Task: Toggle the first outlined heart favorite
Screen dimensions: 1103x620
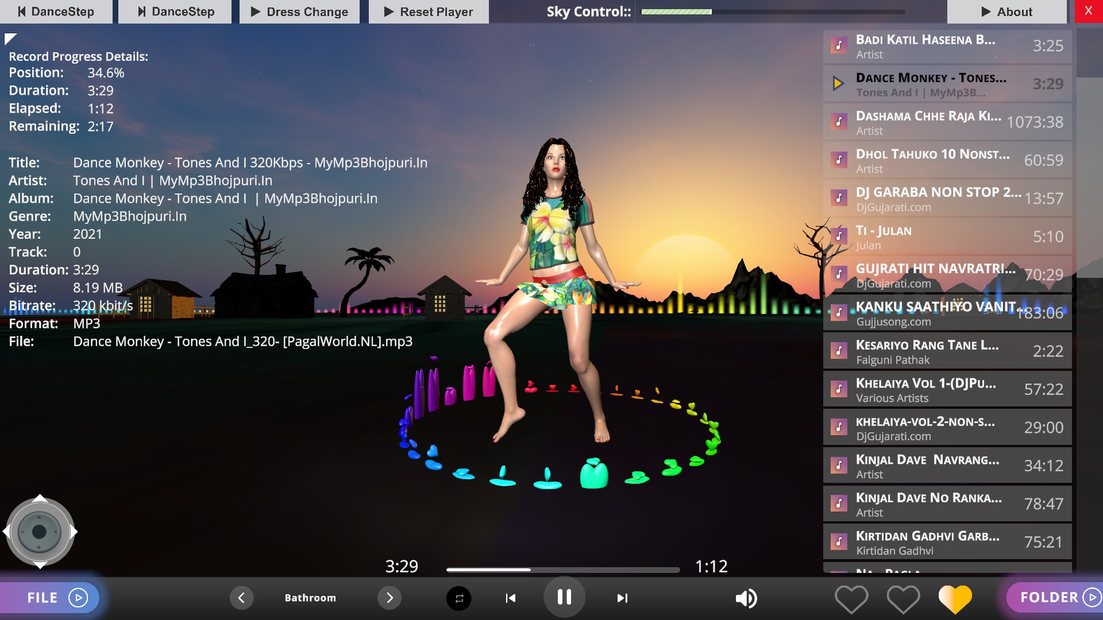Action: 851,599
